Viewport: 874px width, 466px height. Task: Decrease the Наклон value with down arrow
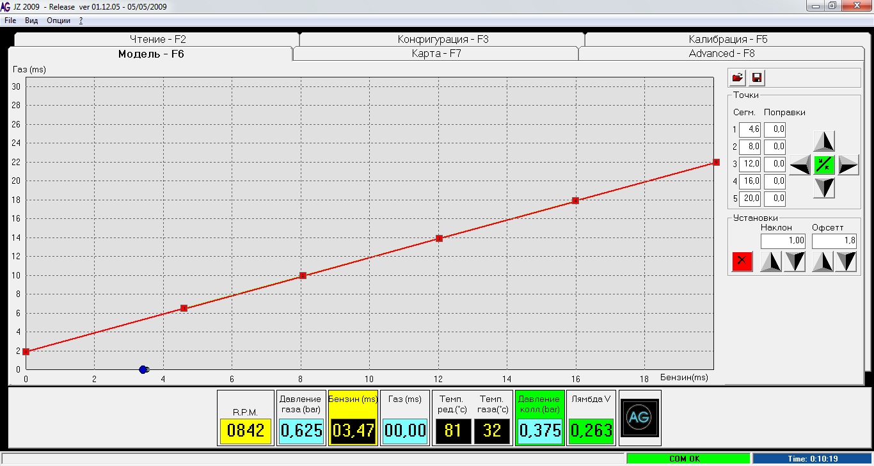coord(795,262)
